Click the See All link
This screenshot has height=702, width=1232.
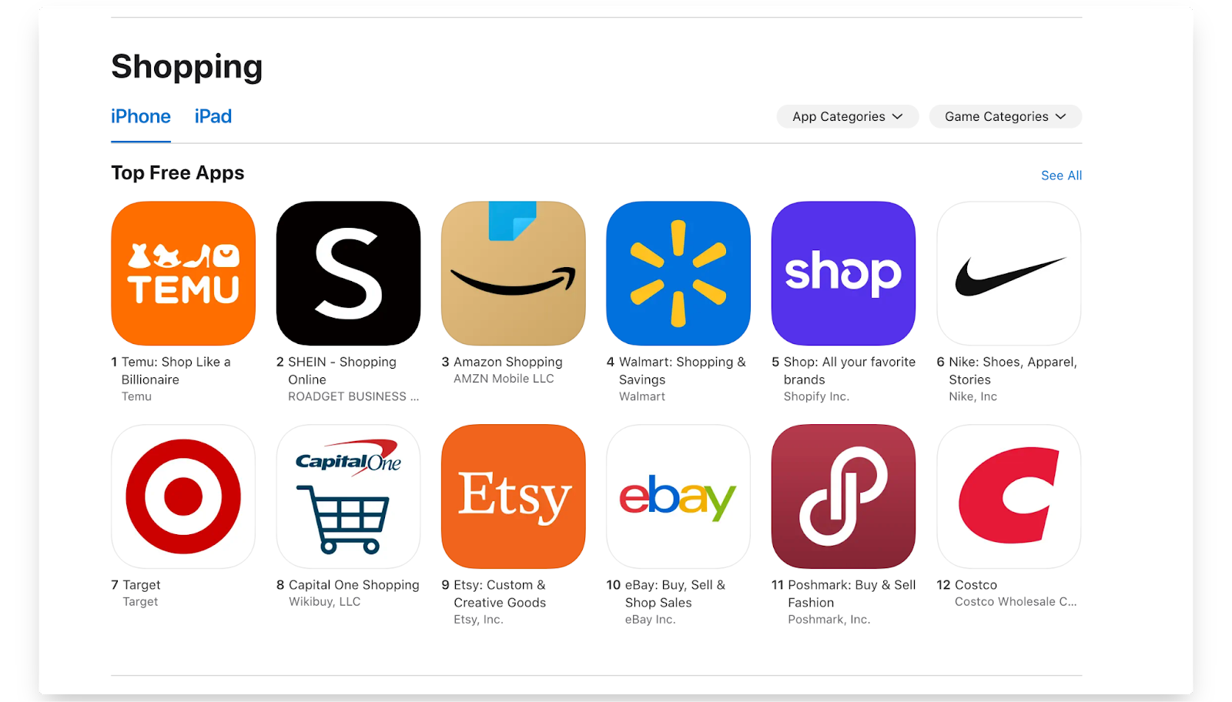1061,175
